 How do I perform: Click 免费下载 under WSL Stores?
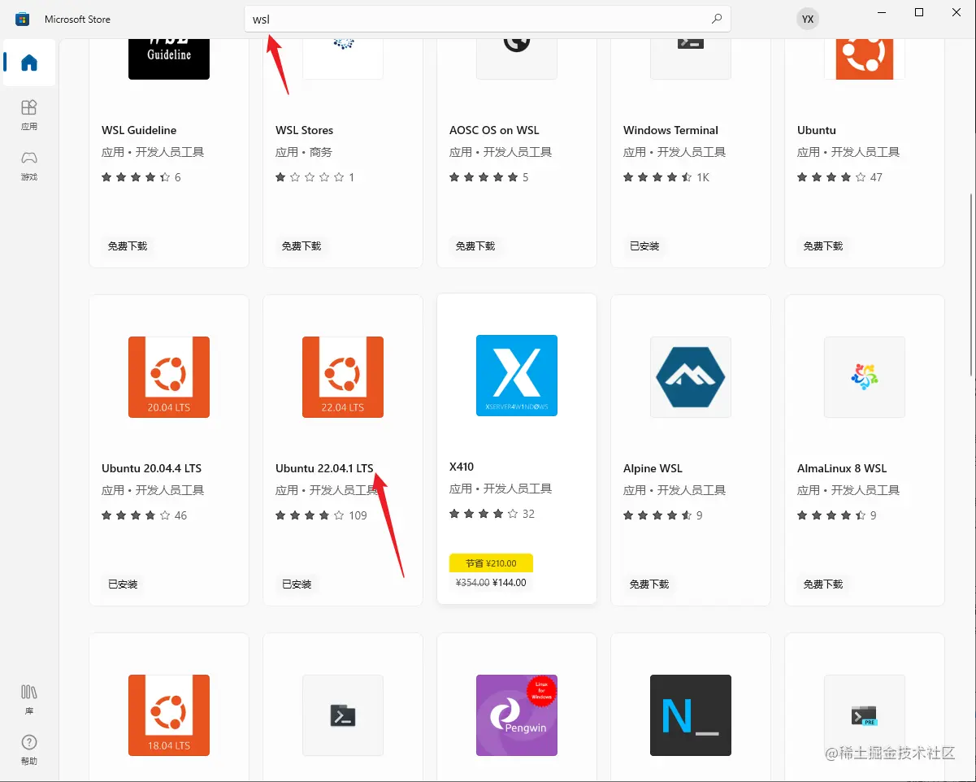[x=301, y=245]
